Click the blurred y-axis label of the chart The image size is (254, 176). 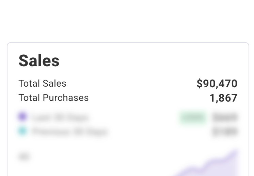pyautogui.click(x=24, y=157)
